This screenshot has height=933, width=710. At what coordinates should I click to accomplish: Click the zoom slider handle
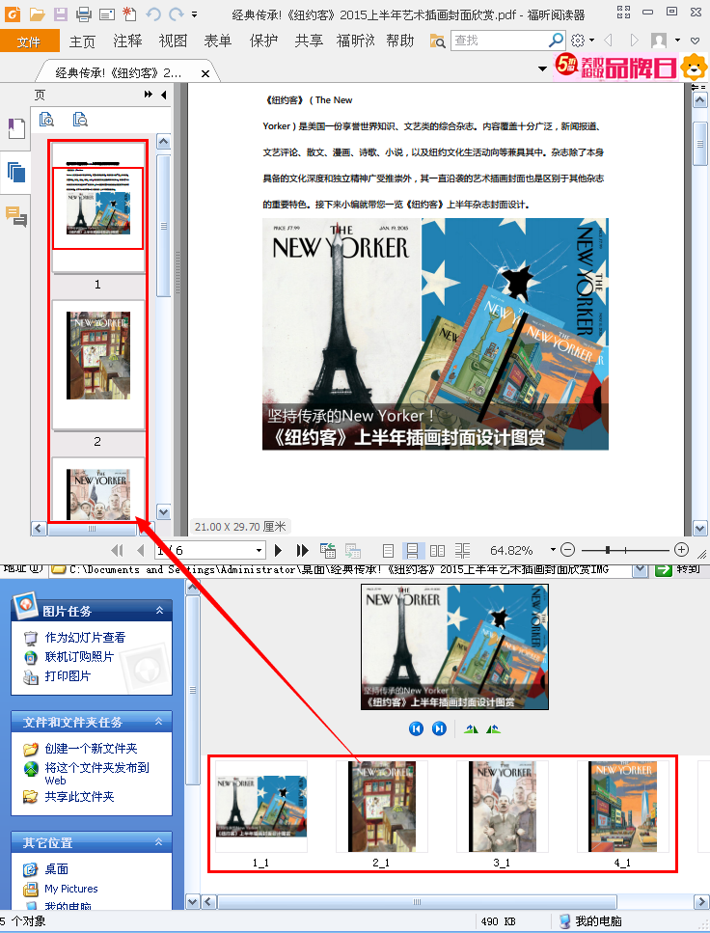[x=607, y=550]
